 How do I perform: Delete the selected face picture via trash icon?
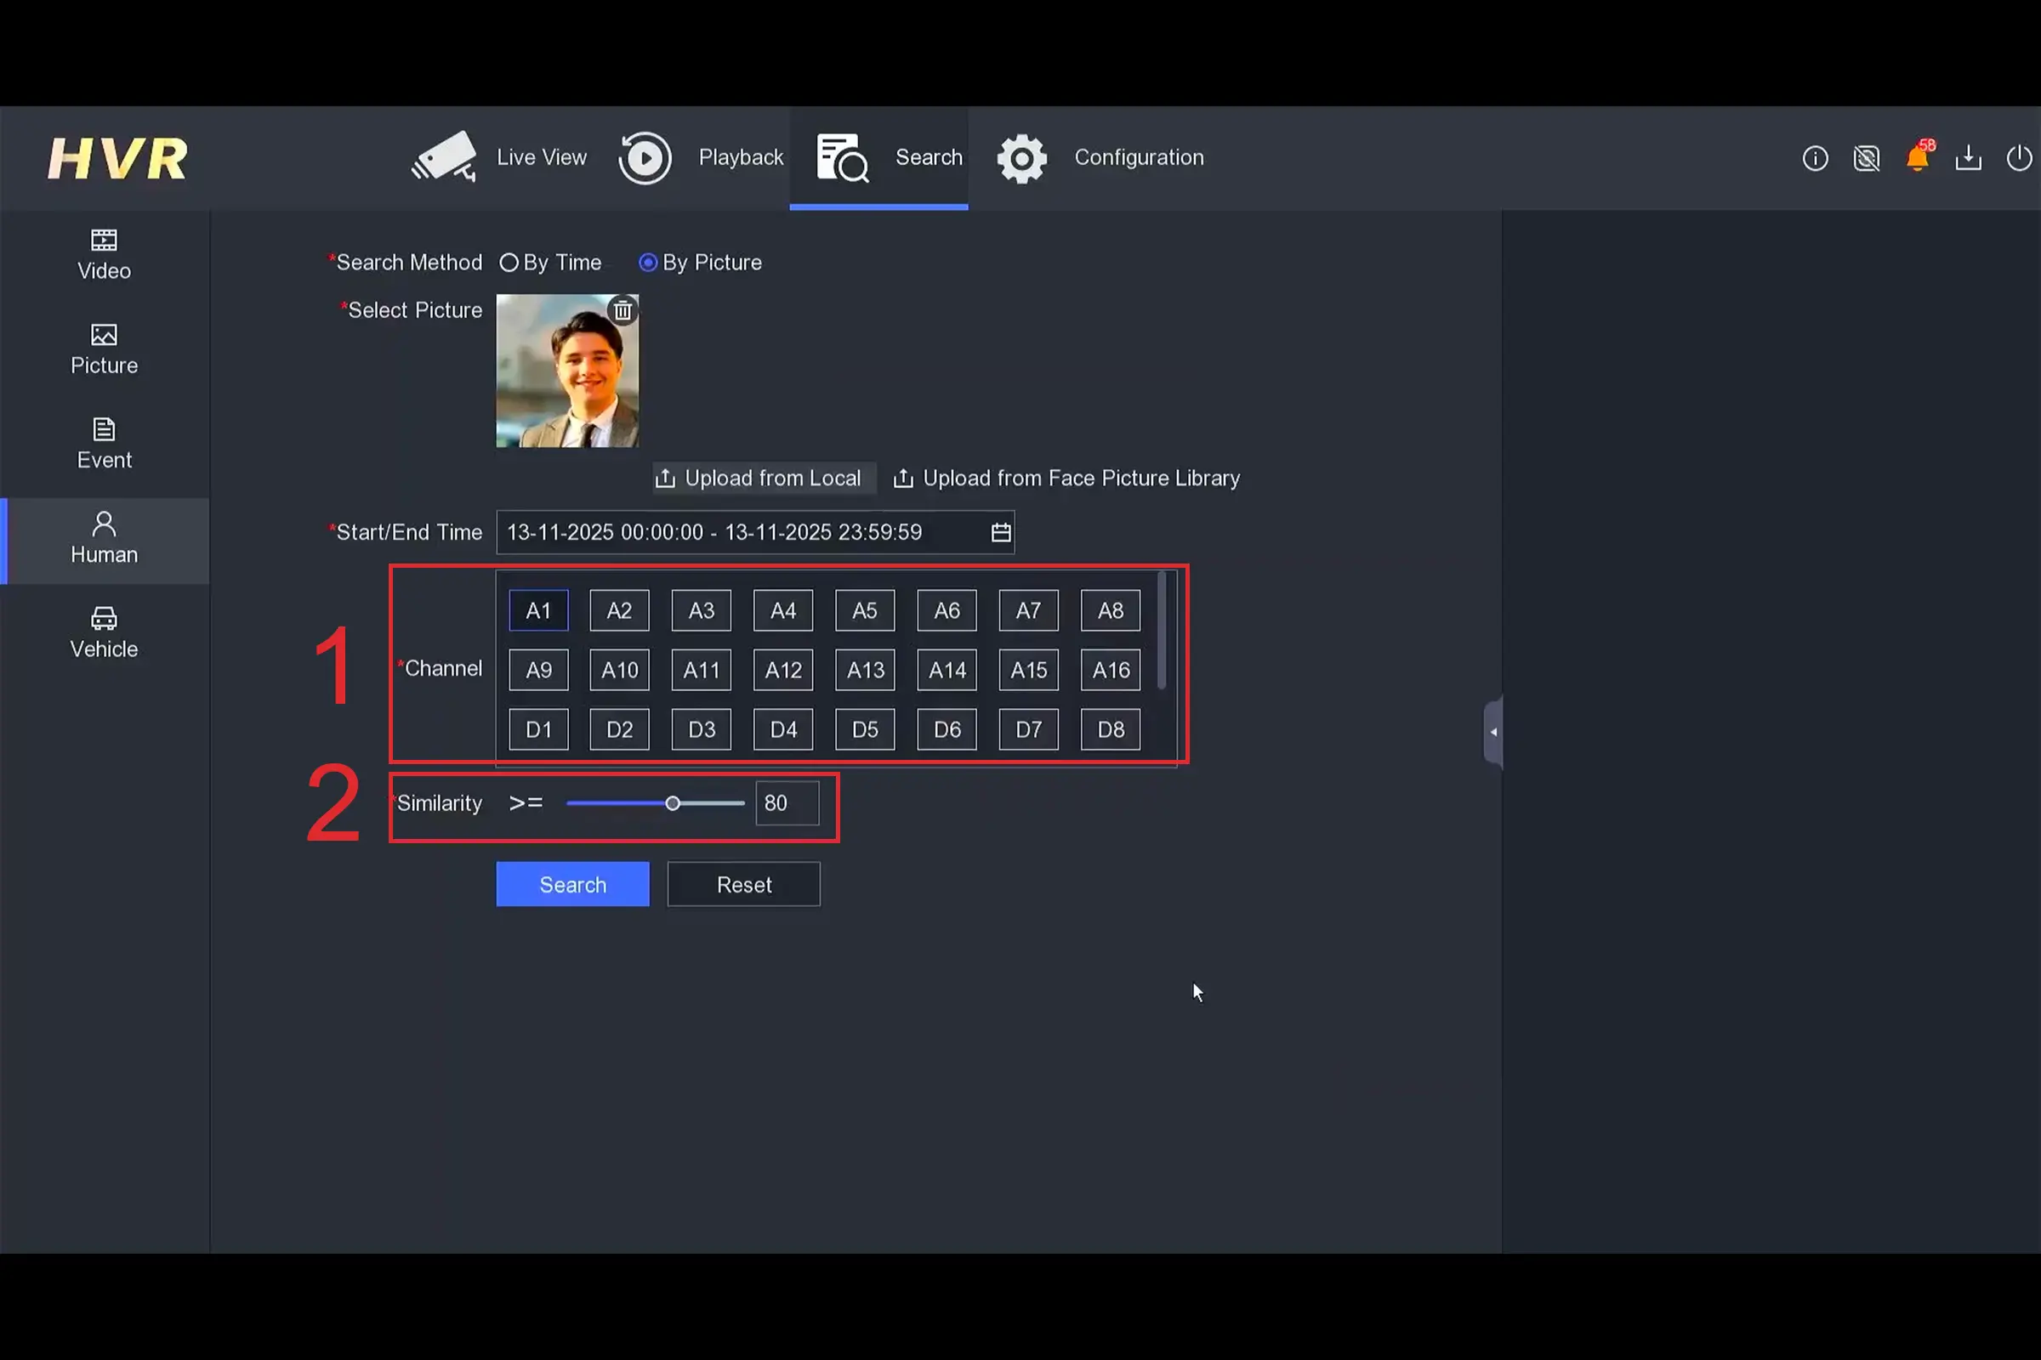(x=623, y=309)
